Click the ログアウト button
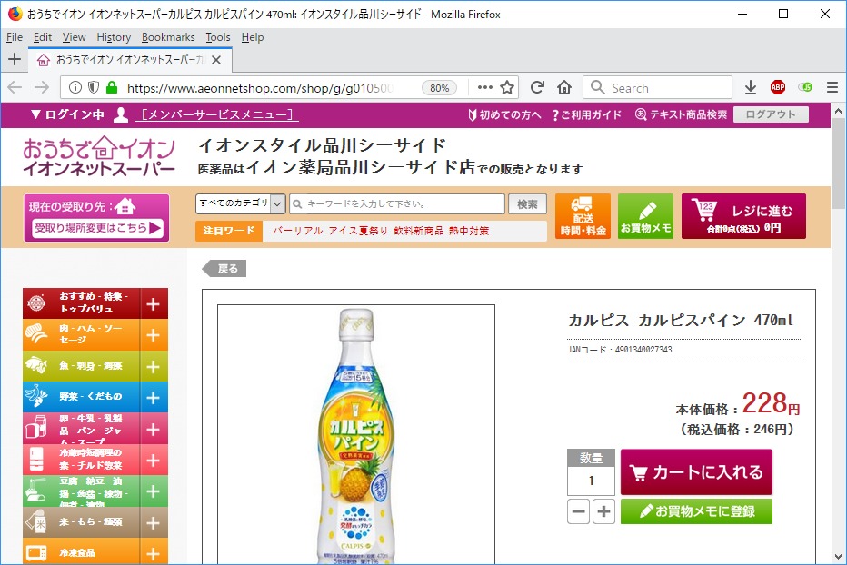 coord(770,114)
